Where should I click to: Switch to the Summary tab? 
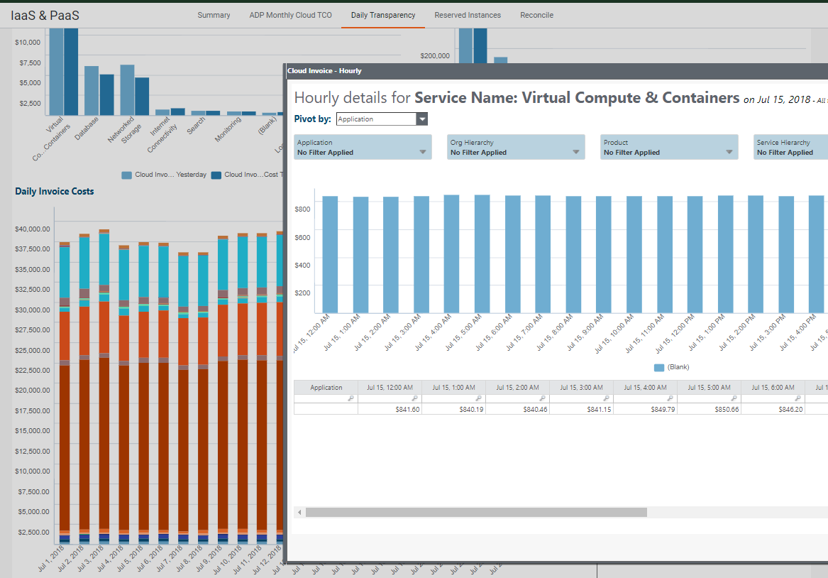pyautogui.click(x=214, y=15)
